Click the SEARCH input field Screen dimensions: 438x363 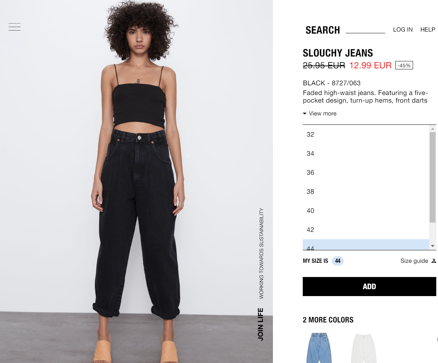[366, 30]
